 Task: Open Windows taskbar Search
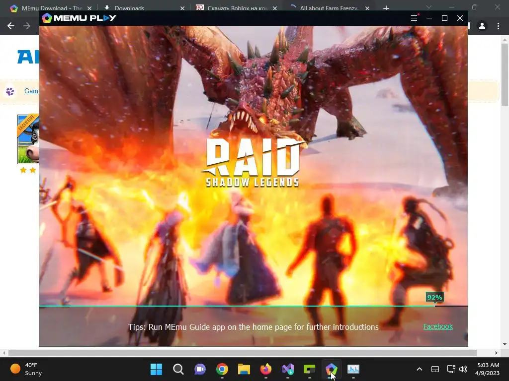pyautogui.click(x=178, y=369)
